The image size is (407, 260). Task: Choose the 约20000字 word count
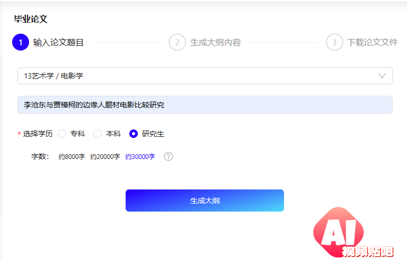tap(105, 156)
